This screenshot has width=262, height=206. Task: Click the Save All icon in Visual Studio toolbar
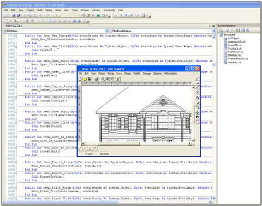19,15
